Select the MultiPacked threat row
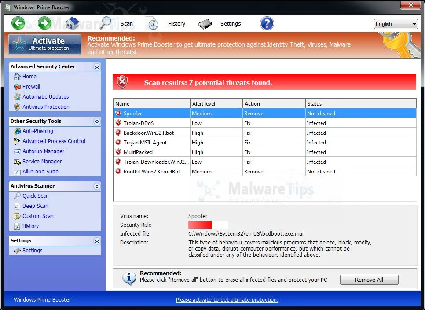Viewport: 425px width, 310px height. (265, 152)
